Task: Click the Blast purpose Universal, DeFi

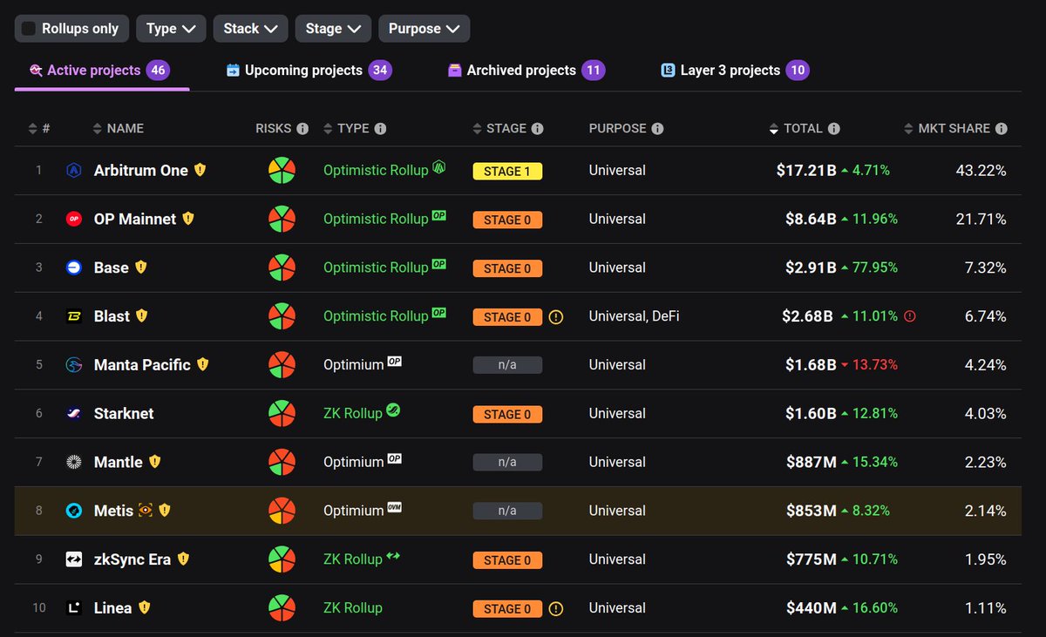Action: coord(634,317)
